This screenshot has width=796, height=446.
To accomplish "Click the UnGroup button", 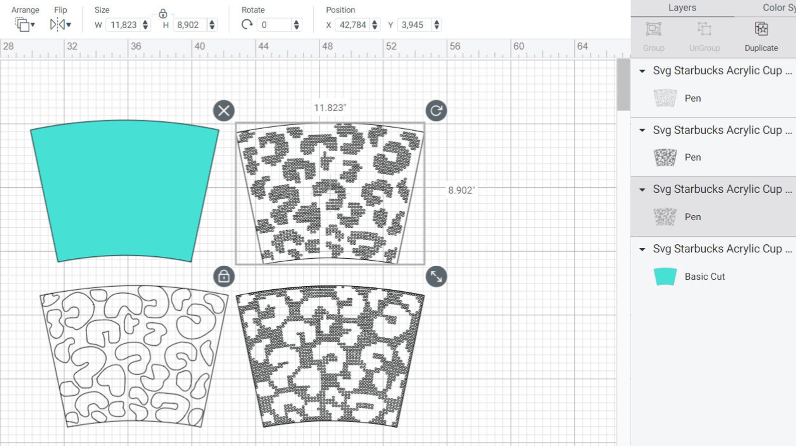I will click(x=704, y=37).
